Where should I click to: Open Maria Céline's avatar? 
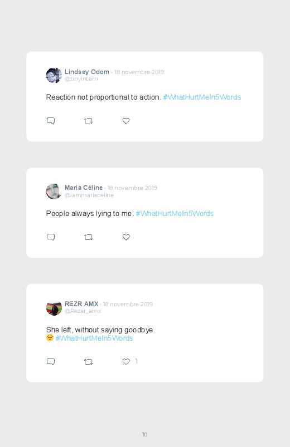[x=54, y=191]
